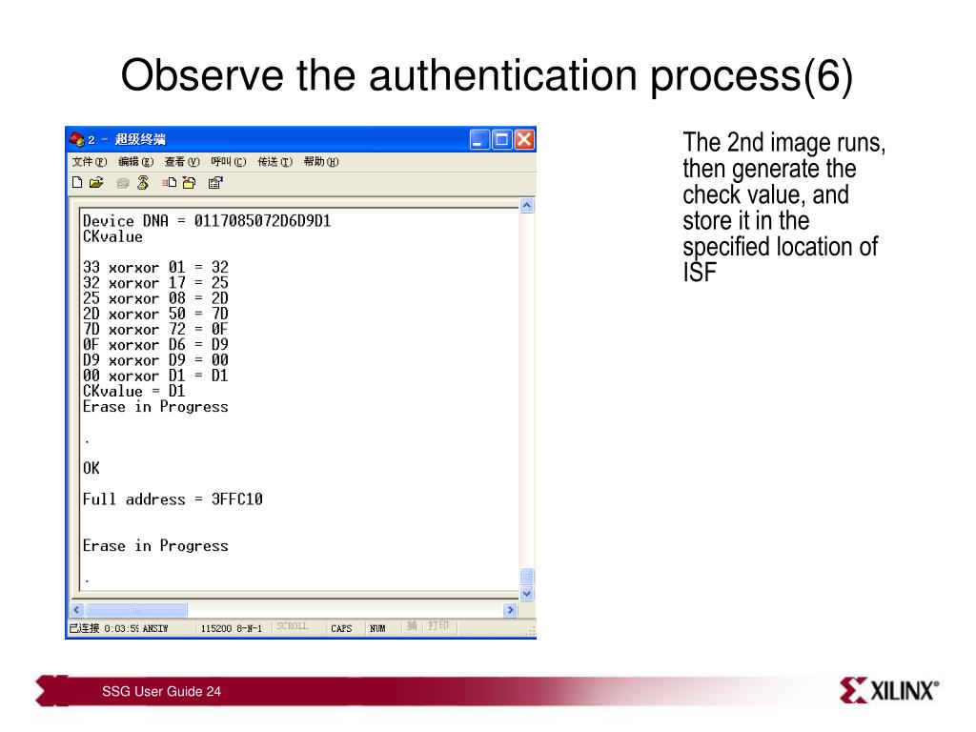Image resolution: width=976 pixels, height=732 pixels.
Task: Click the '115200 8-N-1' status bar entry
Action: tap(231, 629)
